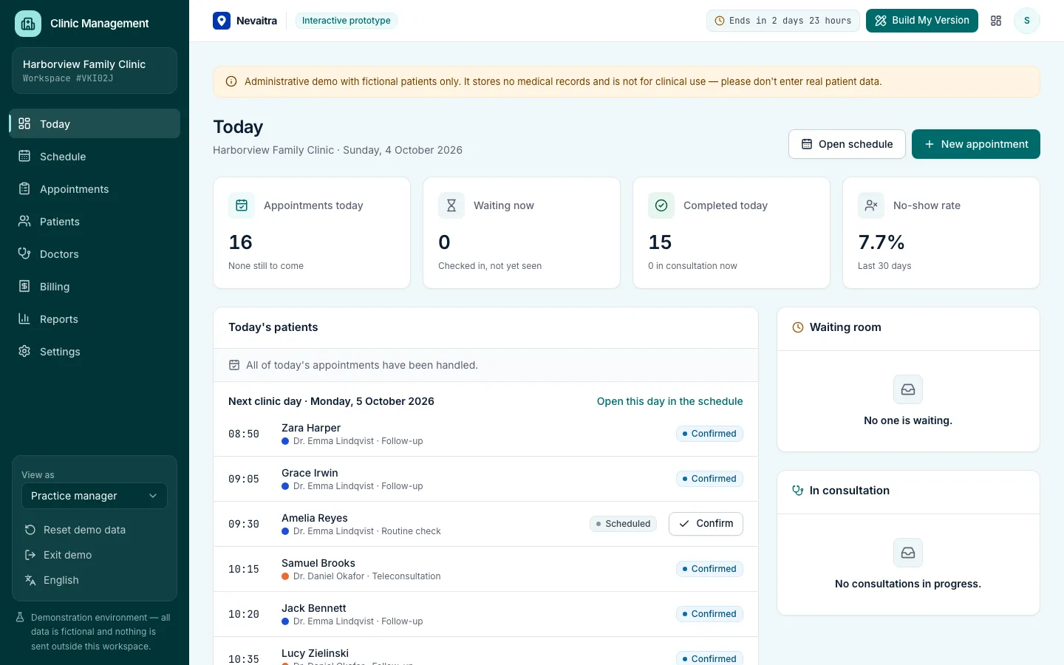Select Samuel Brooks teleconsultation row
Viewport: 1064px width, 665px height.
click(x=485, y=569)
